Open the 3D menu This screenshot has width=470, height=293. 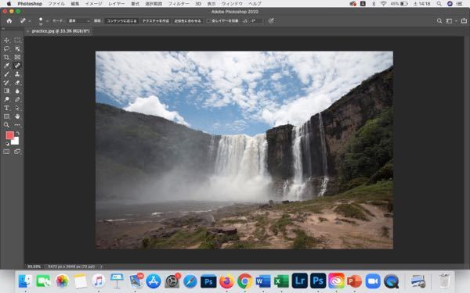pos(198,4)
